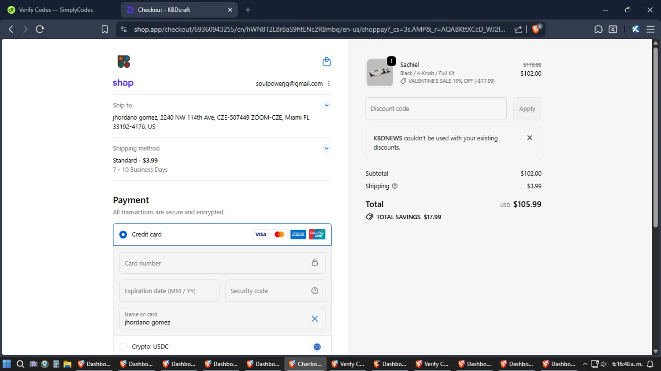Open network settings from the system tray
Viewport: 661px width, 371px height.
tap(594, 364)
